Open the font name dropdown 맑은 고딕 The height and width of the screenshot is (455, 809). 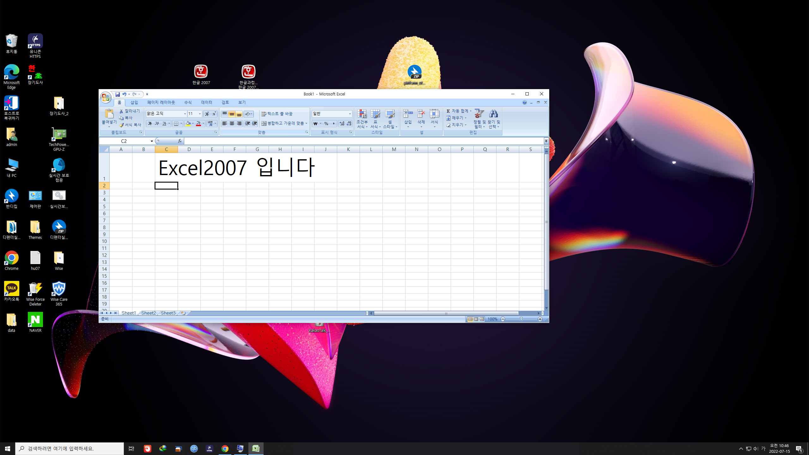[185, 114]
